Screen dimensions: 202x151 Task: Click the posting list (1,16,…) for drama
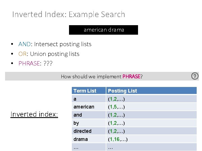(x=118, y=139)
